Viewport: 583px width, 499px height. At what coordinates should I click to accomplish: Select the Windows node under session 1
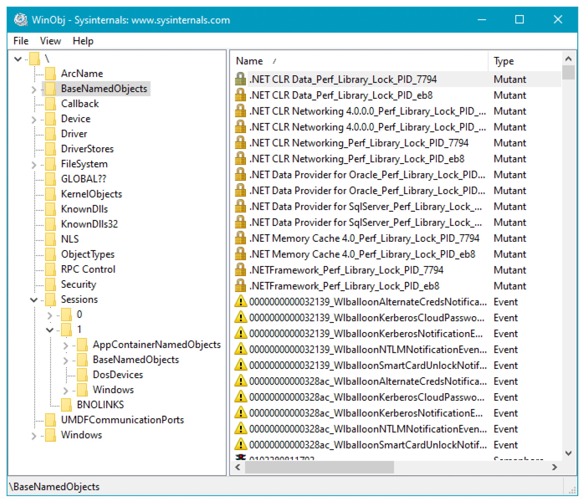coord(113,390)
